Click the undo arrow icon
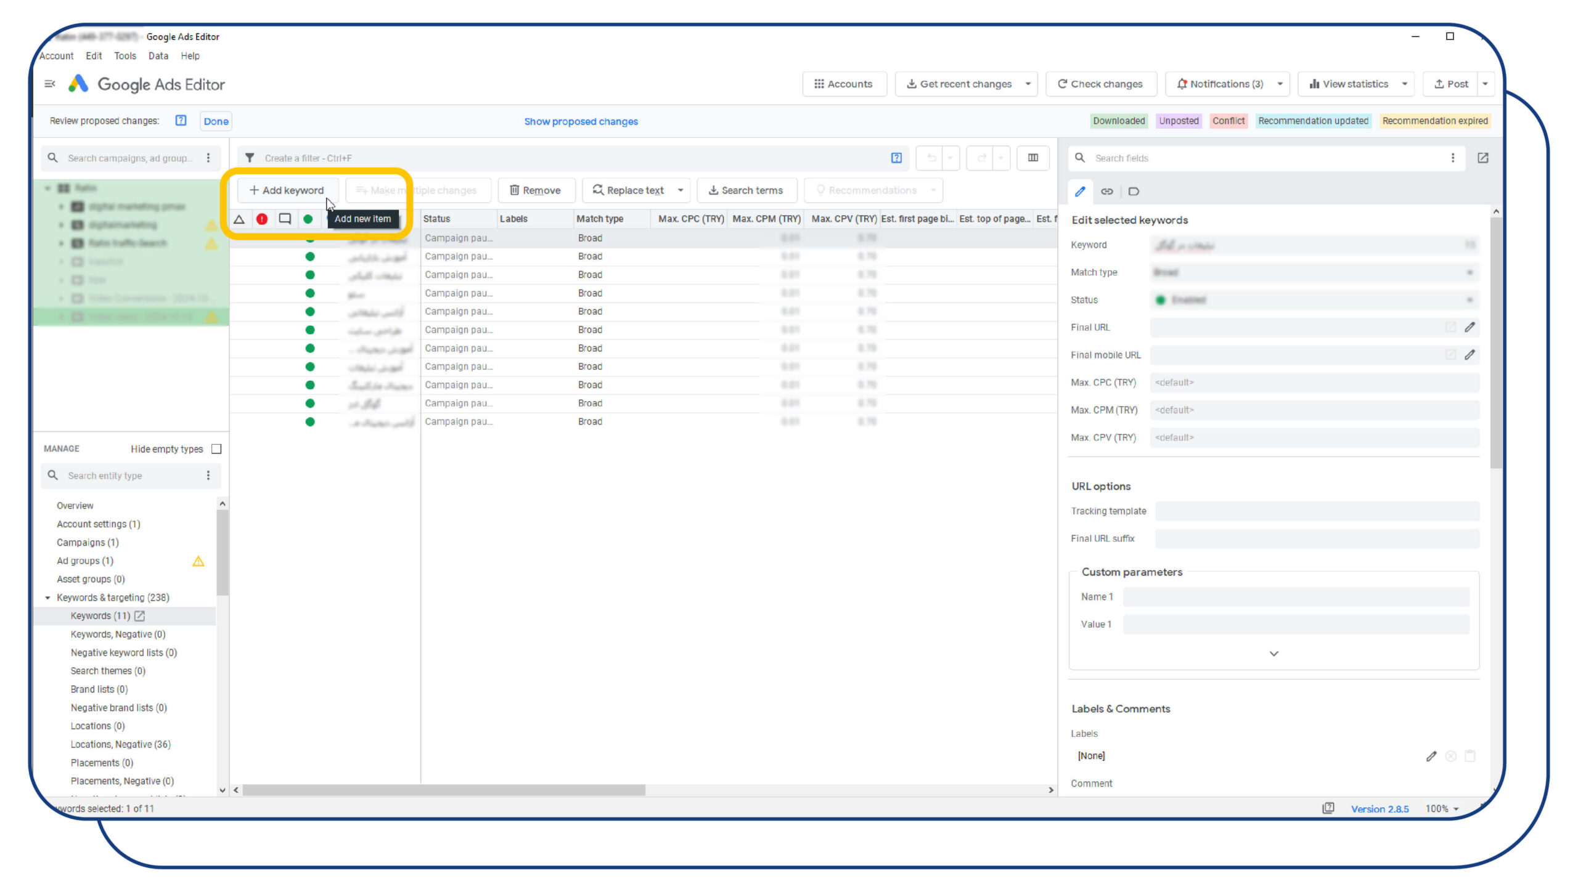 click(x=931, y=158)
